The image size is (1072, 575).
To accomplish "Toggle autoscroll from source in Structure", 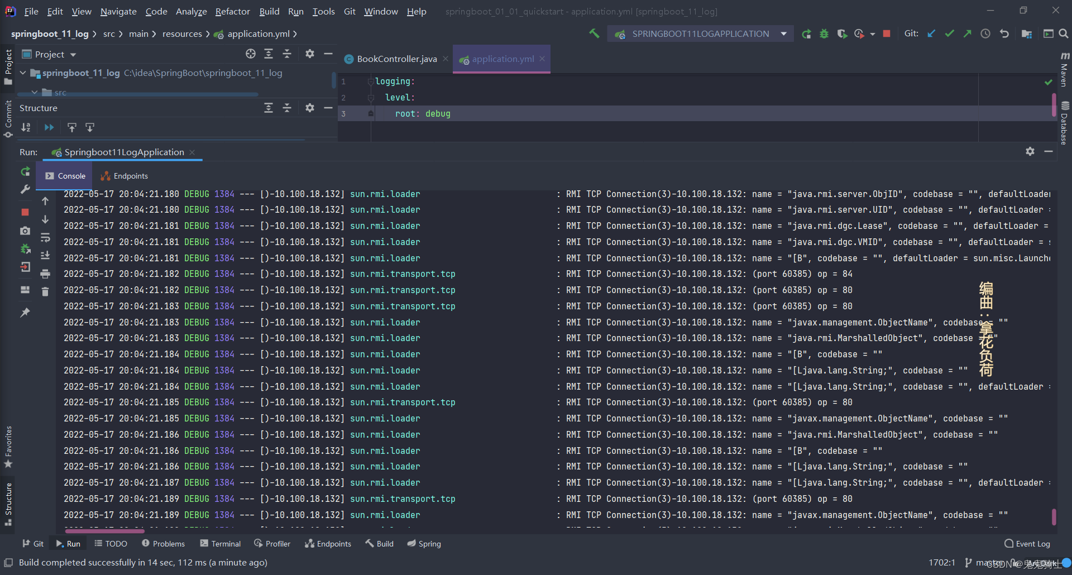I will point(90,127).
